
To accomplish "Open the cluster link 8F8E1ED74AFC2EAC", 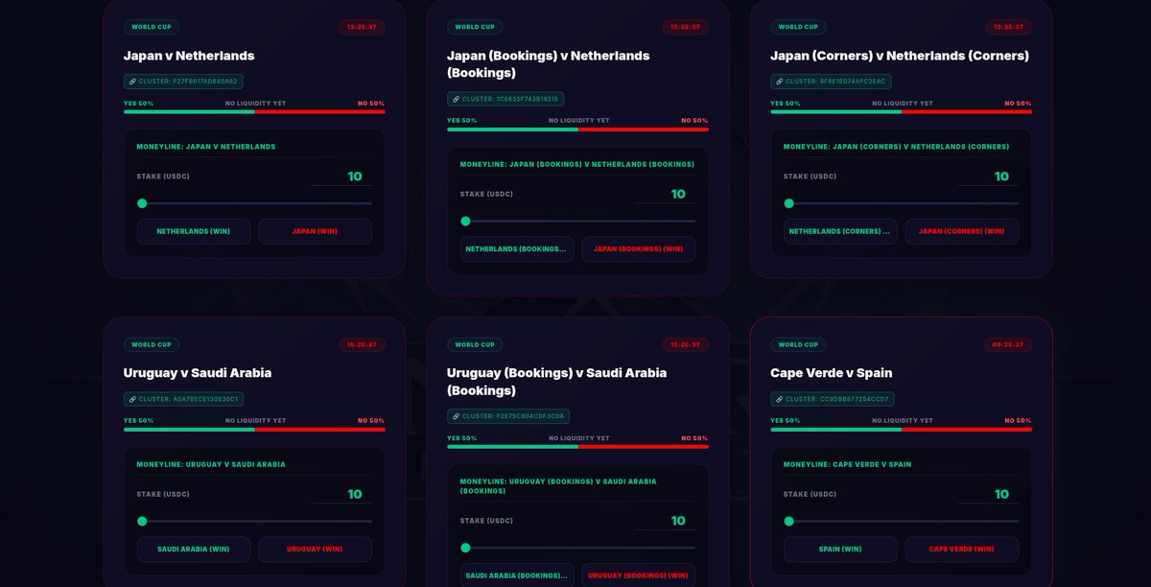I will (x=830, y=82).
